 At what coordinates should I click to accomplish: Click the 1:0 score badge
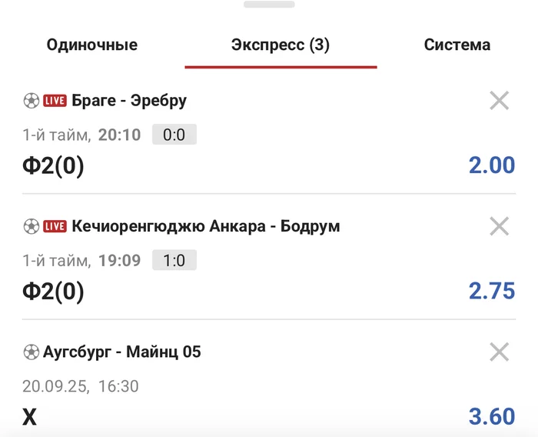point(174,261)
